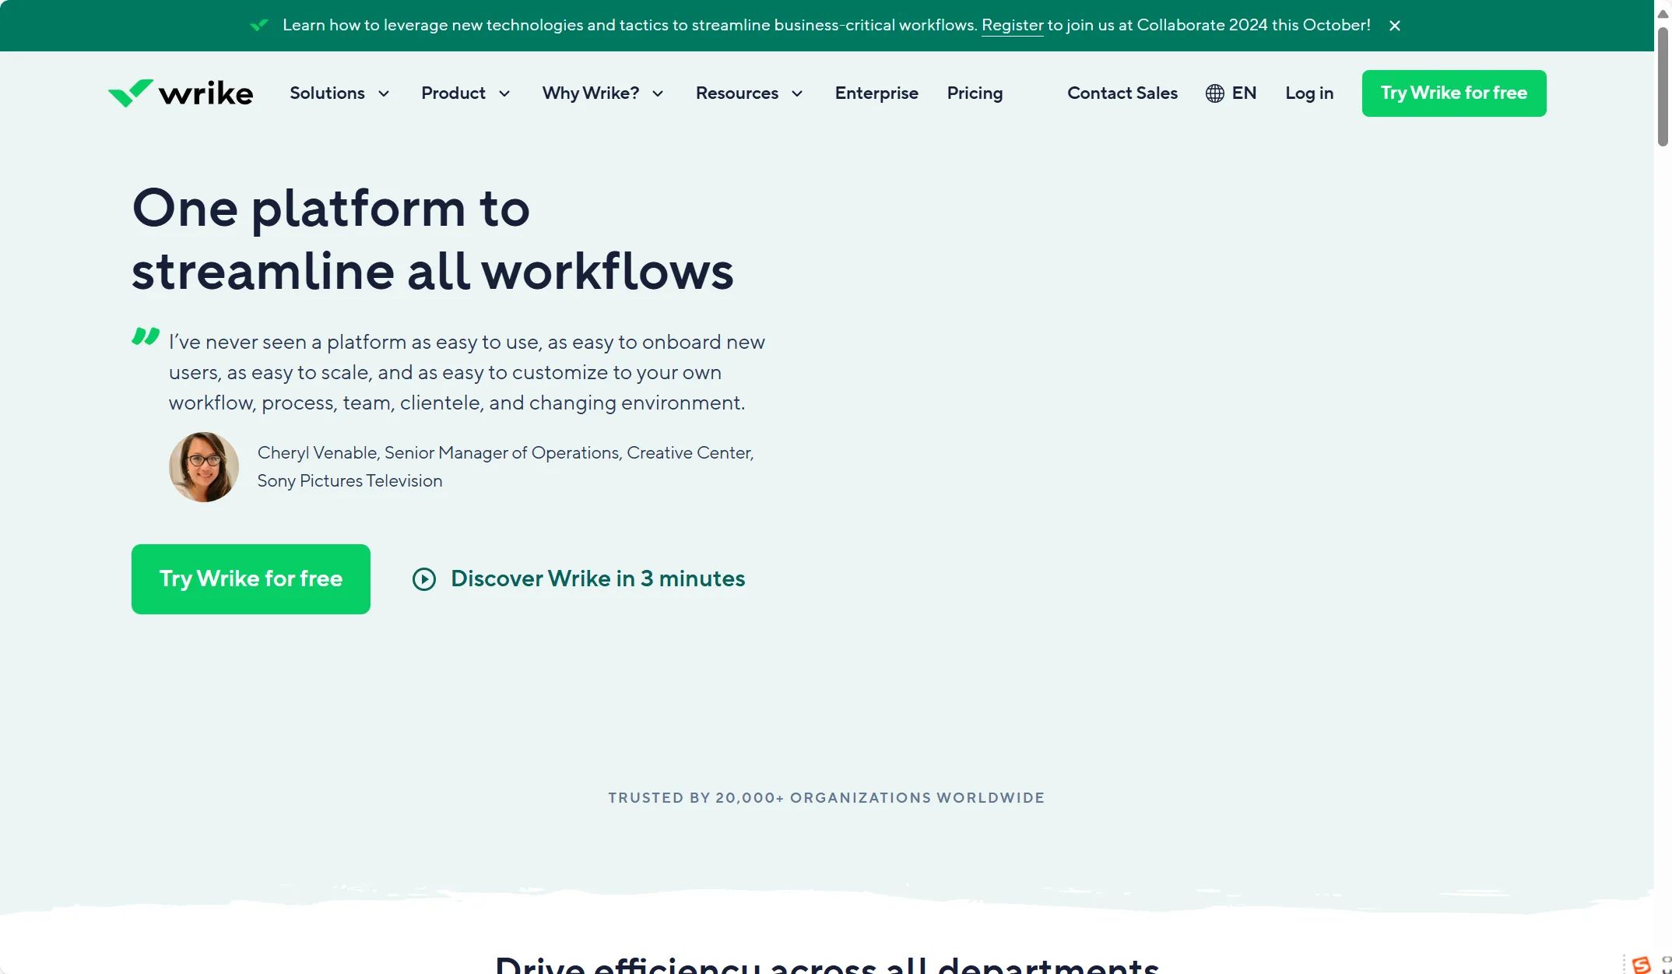Image resolution: width=1672 pixels, height=974 pixels.
Task: Click the globe language icon
Action: [x=1214, y=93]
